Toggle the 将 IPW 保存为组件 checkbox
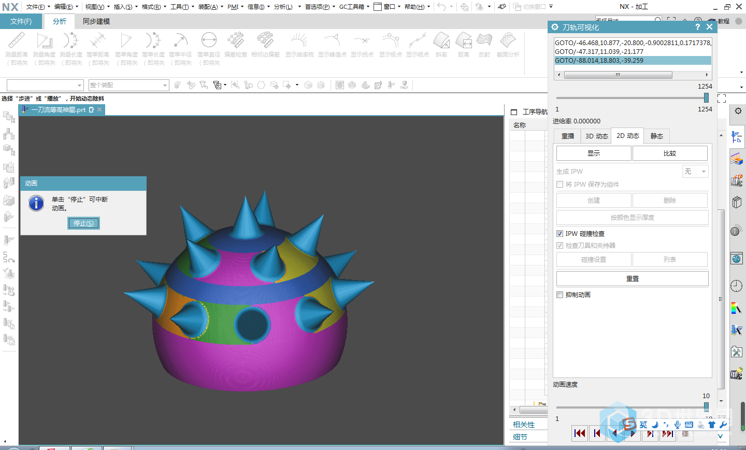Screen dimensions: 746x450 pyautogui.click(x=559, y=185)
